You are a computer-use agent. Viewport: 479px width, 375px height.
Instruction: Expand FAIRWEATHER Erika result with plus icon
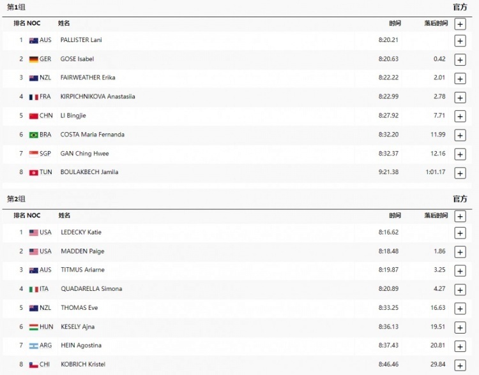460,78
